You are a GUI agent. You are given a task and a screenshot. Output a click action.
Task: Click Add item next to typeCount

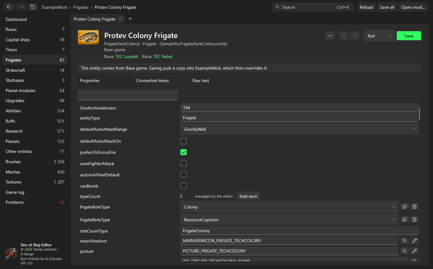248,196
